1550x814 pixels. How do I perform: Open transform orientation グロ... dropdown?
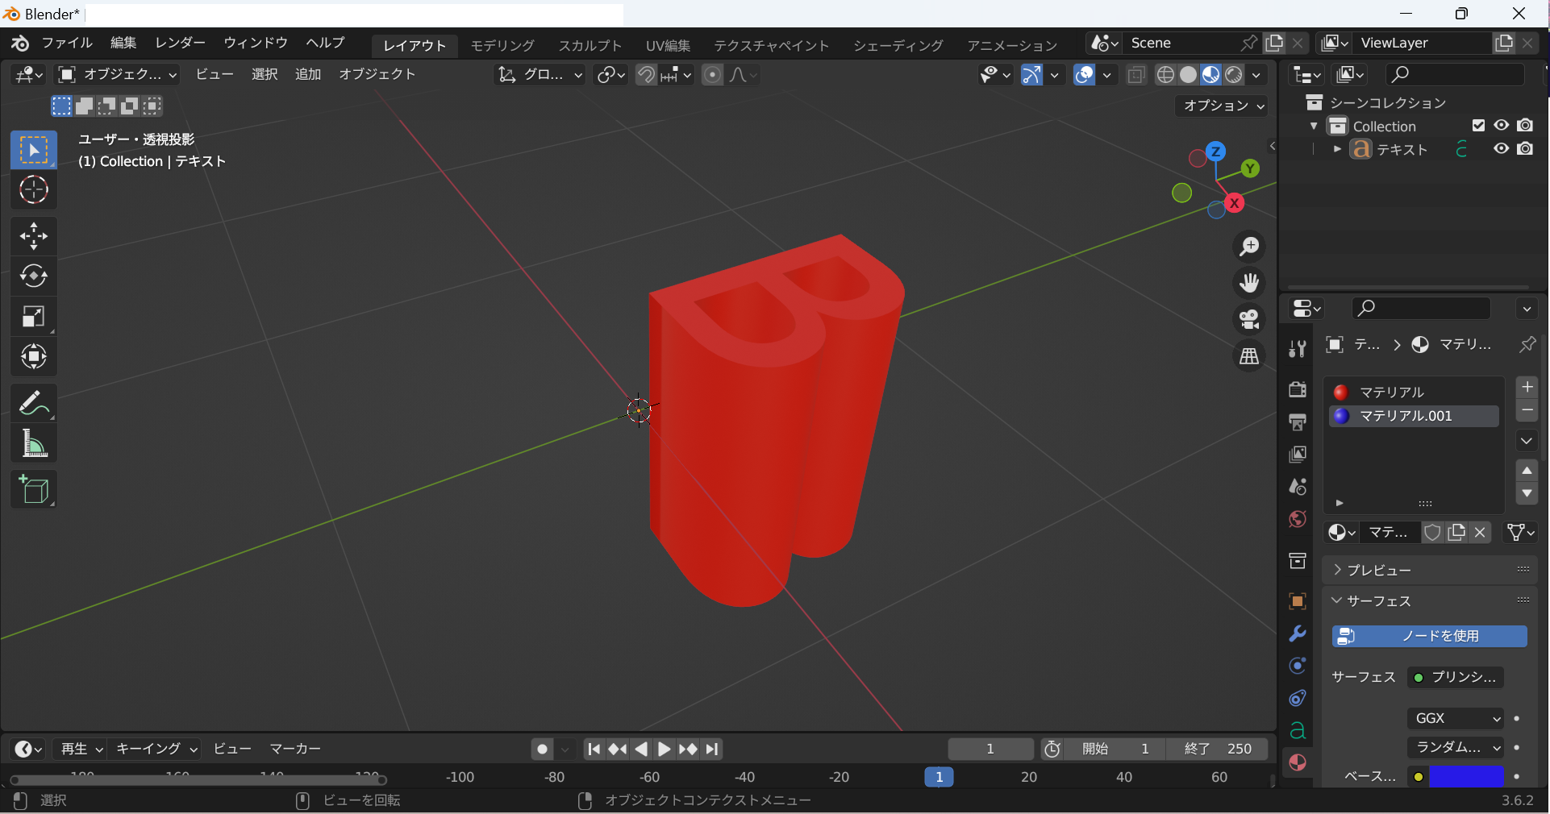[x=540, y=75]
